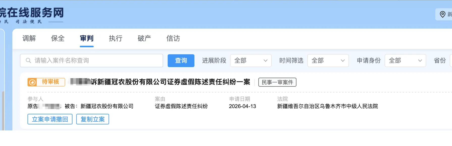Viewport: 452px width, 146px height.
Task: Click defendant 新疆冠农股份有限公司 text
Action: pyautogui.click(x=107, y=106)
